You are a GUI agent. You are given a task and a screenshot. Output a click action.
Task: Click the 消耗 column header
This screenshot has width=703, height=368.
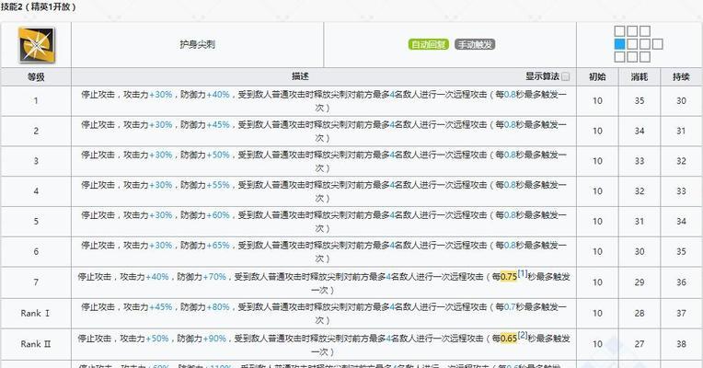640,76
